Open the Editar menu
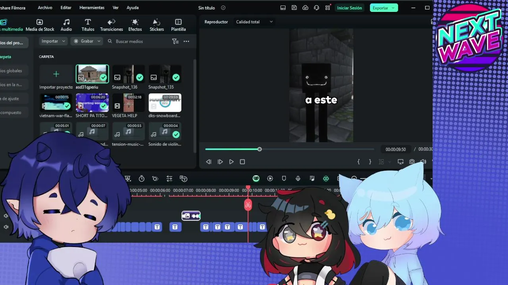This screenshot has height=285, width=508. 66,8
